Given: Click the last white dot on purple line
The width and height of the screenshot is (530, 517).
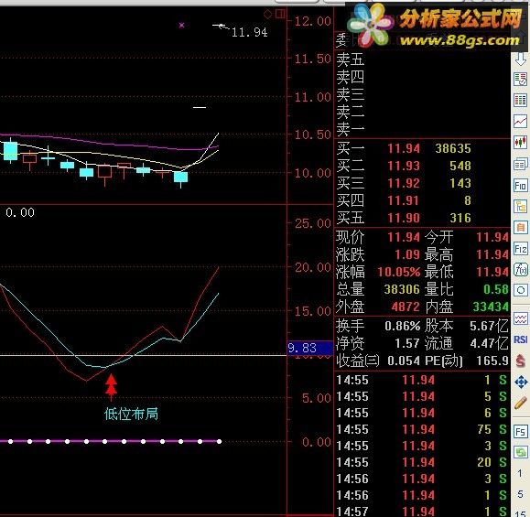Looking at the screenshot, I should click(219, 441).
